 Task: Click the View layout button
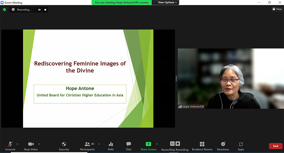[277, 9]
